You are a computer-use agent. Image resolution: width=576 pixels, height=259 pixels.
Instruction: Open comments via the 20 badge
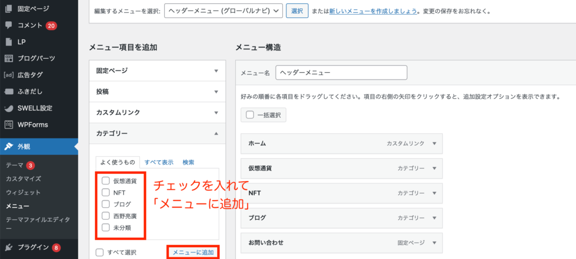coord(51,26)
